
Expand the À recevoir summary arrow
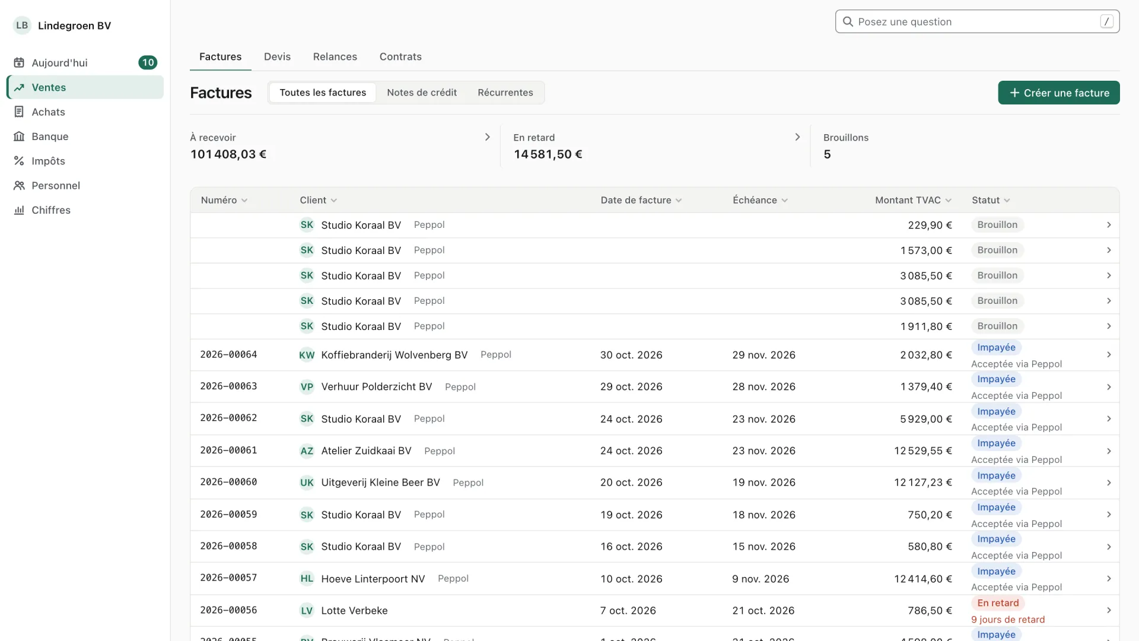point(488,137)
